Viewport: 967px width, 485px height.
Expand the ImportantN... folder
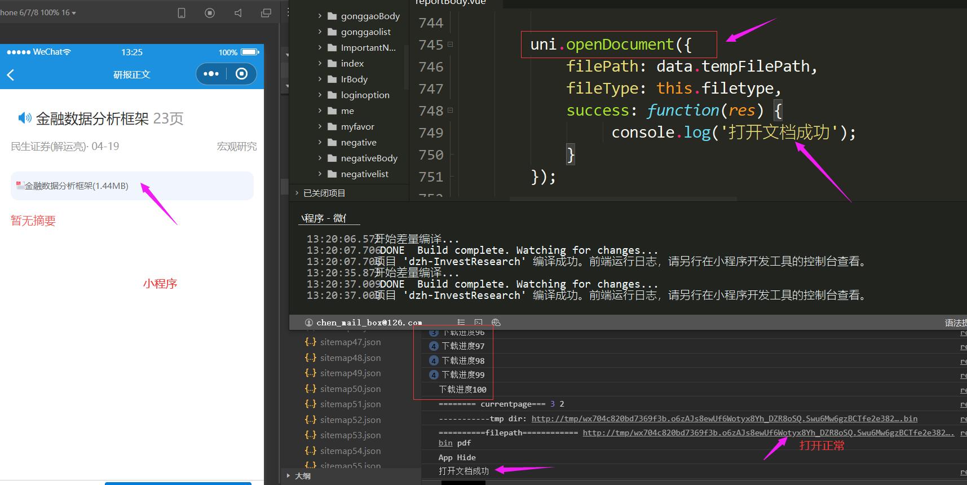click(320, 48)
